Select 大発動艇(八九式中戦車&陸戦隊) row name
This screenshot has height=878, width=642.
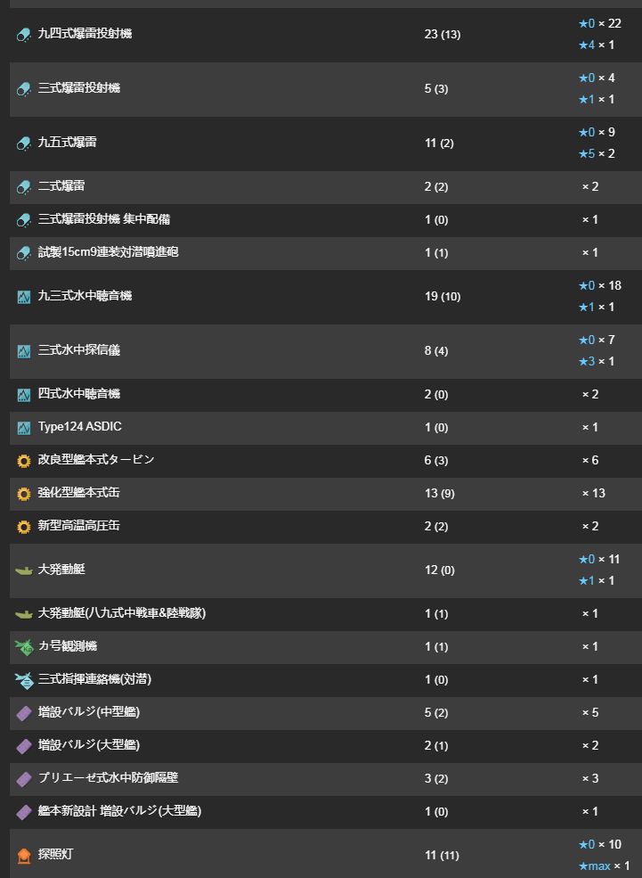coord(122,613)
